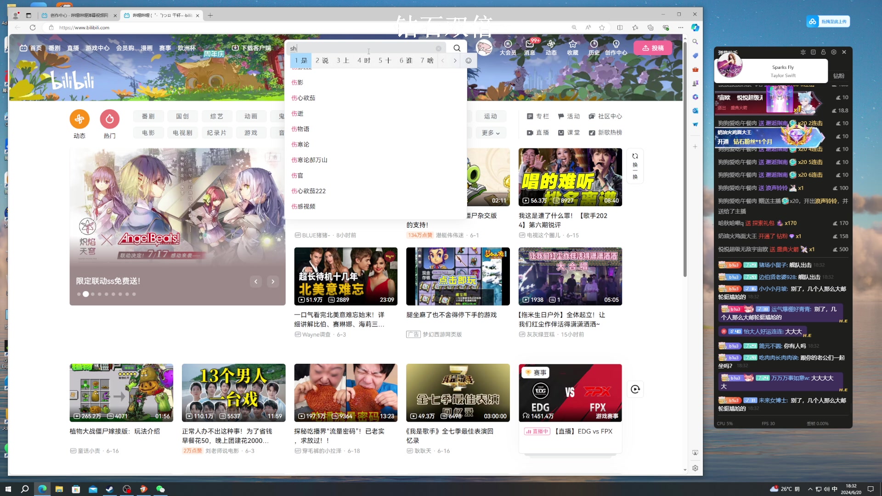Show next IME candidate page arrow
This screenshot has height=496, width=882.
(455, 61)
